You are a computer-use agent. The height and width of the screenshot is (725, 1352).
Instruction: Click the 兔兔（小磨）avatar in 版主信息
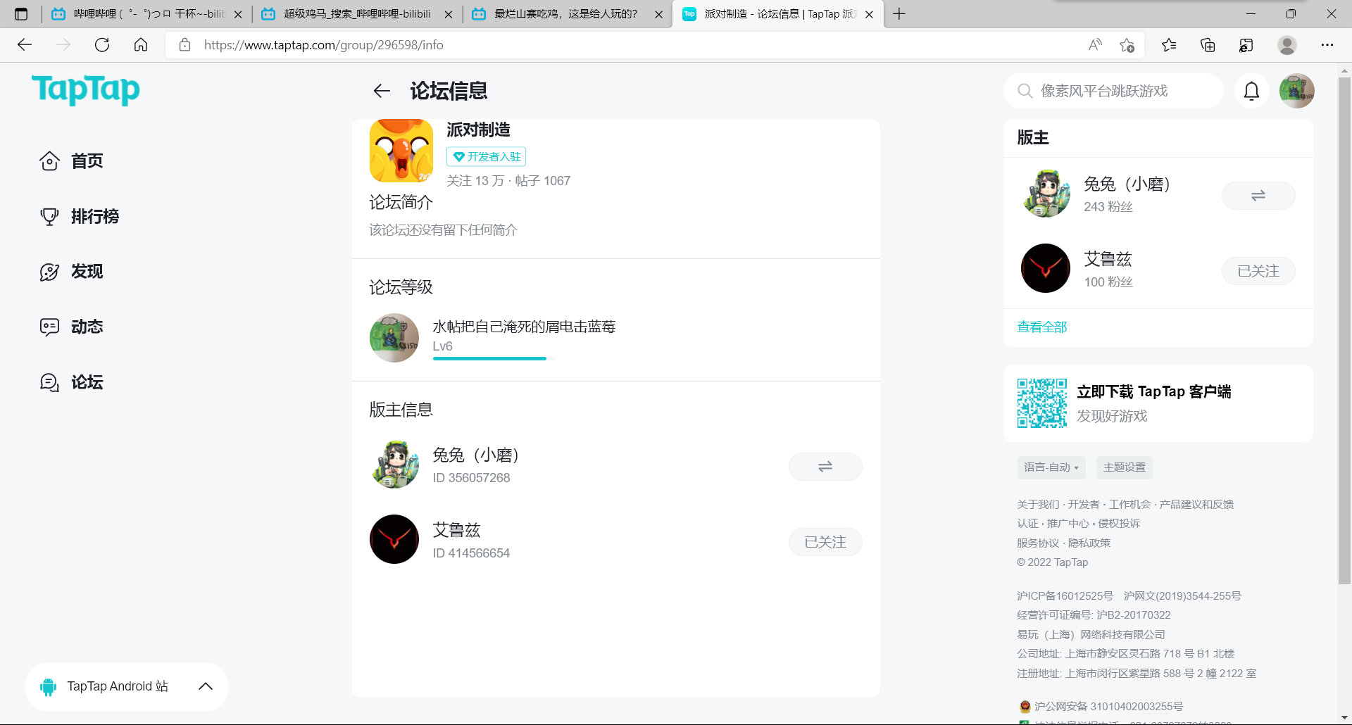(394, 464)
